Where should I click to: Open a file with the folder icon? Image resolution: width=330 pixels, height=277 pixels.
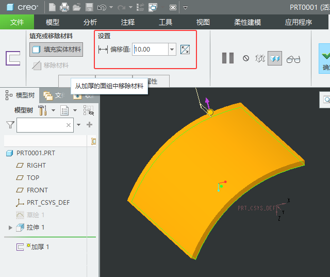tap(77, 7)
